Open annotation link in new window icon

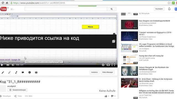pyautogui.click(x=113, y=41)
